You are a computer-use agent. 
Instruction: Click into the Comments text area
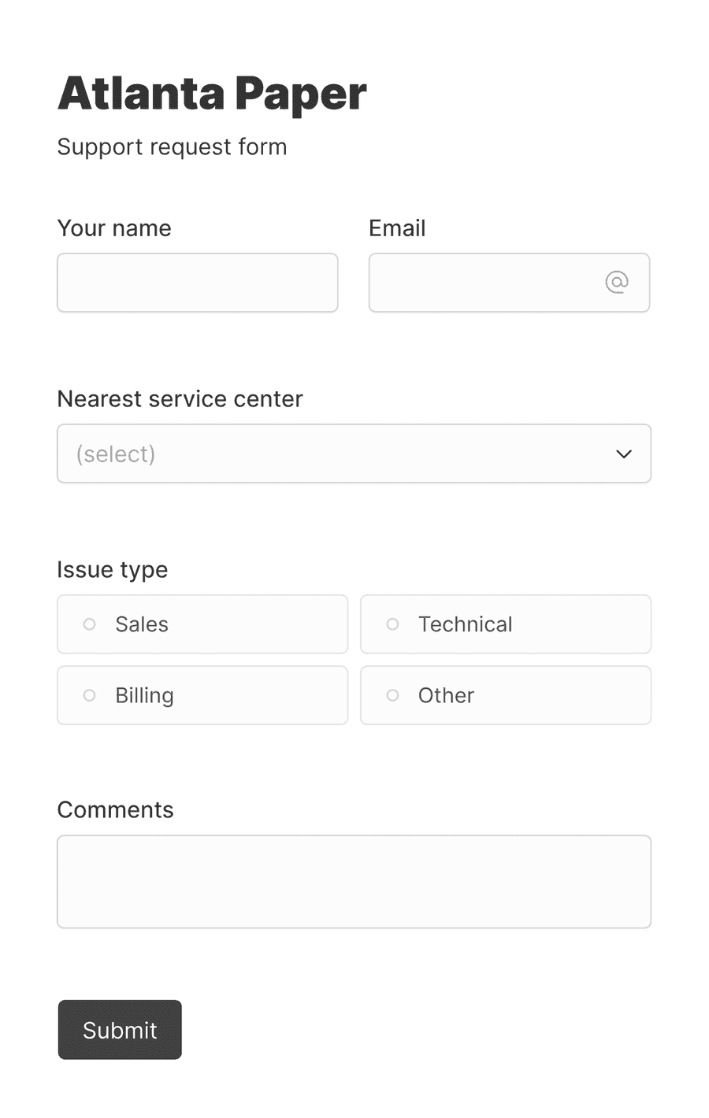point(354,882)
